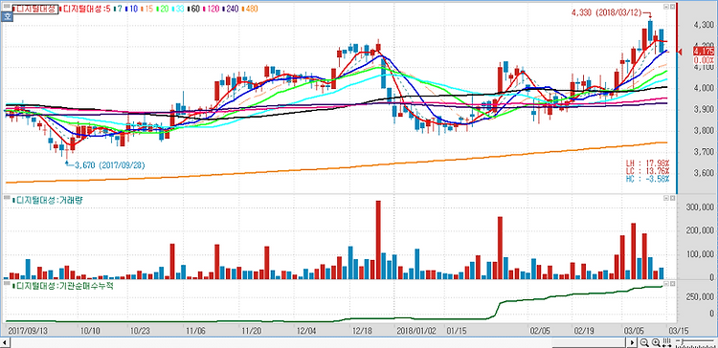
Task: Click the LC : 13.76% value
Action: point(647,170)
